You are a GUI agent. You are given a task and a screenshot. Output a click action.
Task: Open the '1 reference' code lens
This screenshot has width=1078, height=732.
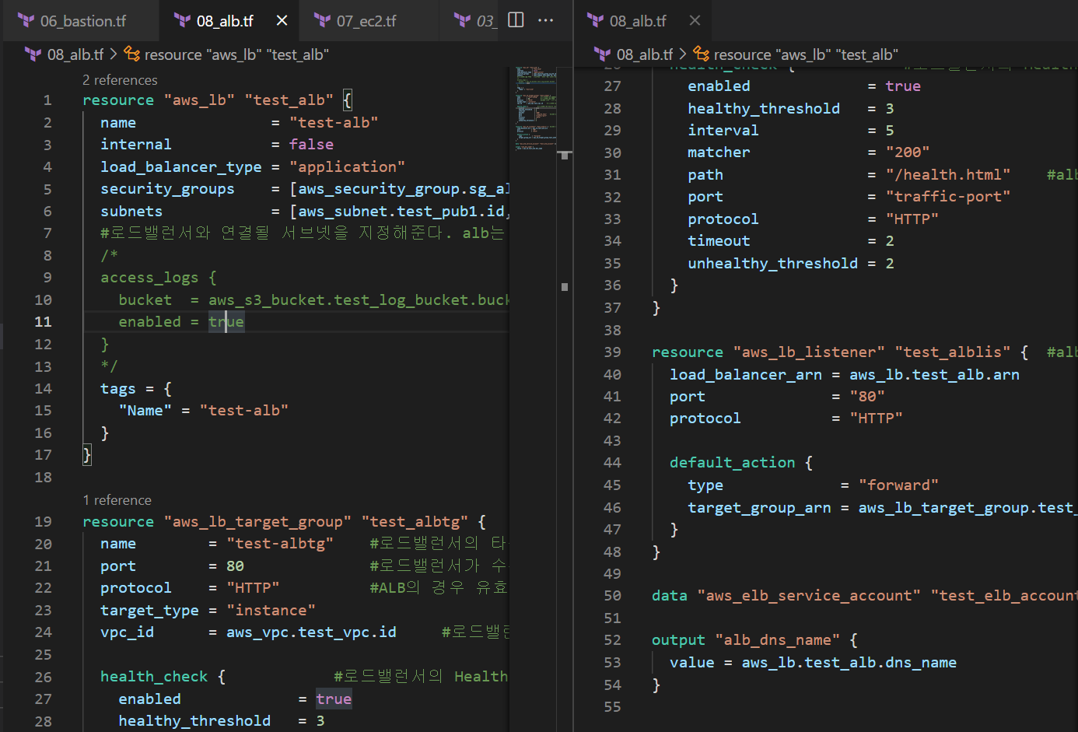117,500
